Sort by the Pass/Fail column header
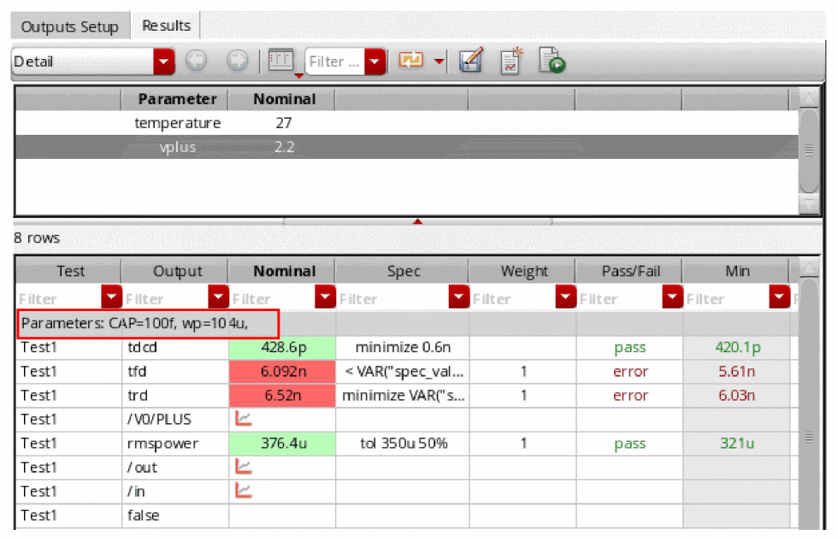The image size is (838, 541). tap(629, 271)
